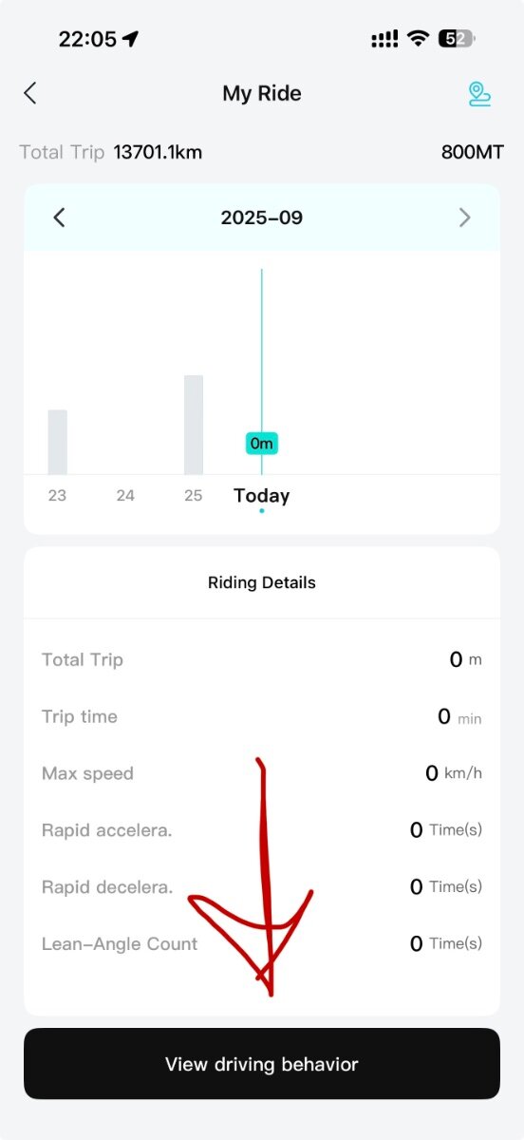Tap the Max speed row

[x=262, y=773]
